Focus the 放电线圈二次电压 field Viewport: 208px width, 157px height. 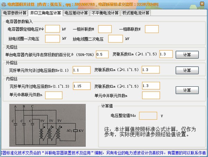(x=115, y=38)
